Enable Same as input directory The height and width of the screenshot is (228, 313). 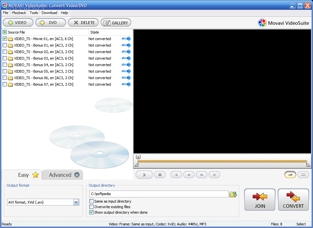(x=91, y=201)
